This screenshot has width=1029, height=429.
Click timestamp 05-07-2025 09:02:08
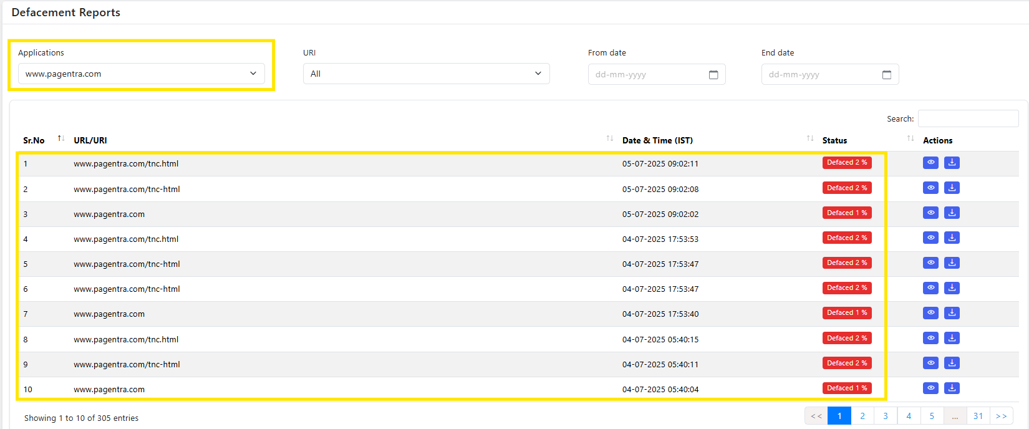[x=660, y=189]
